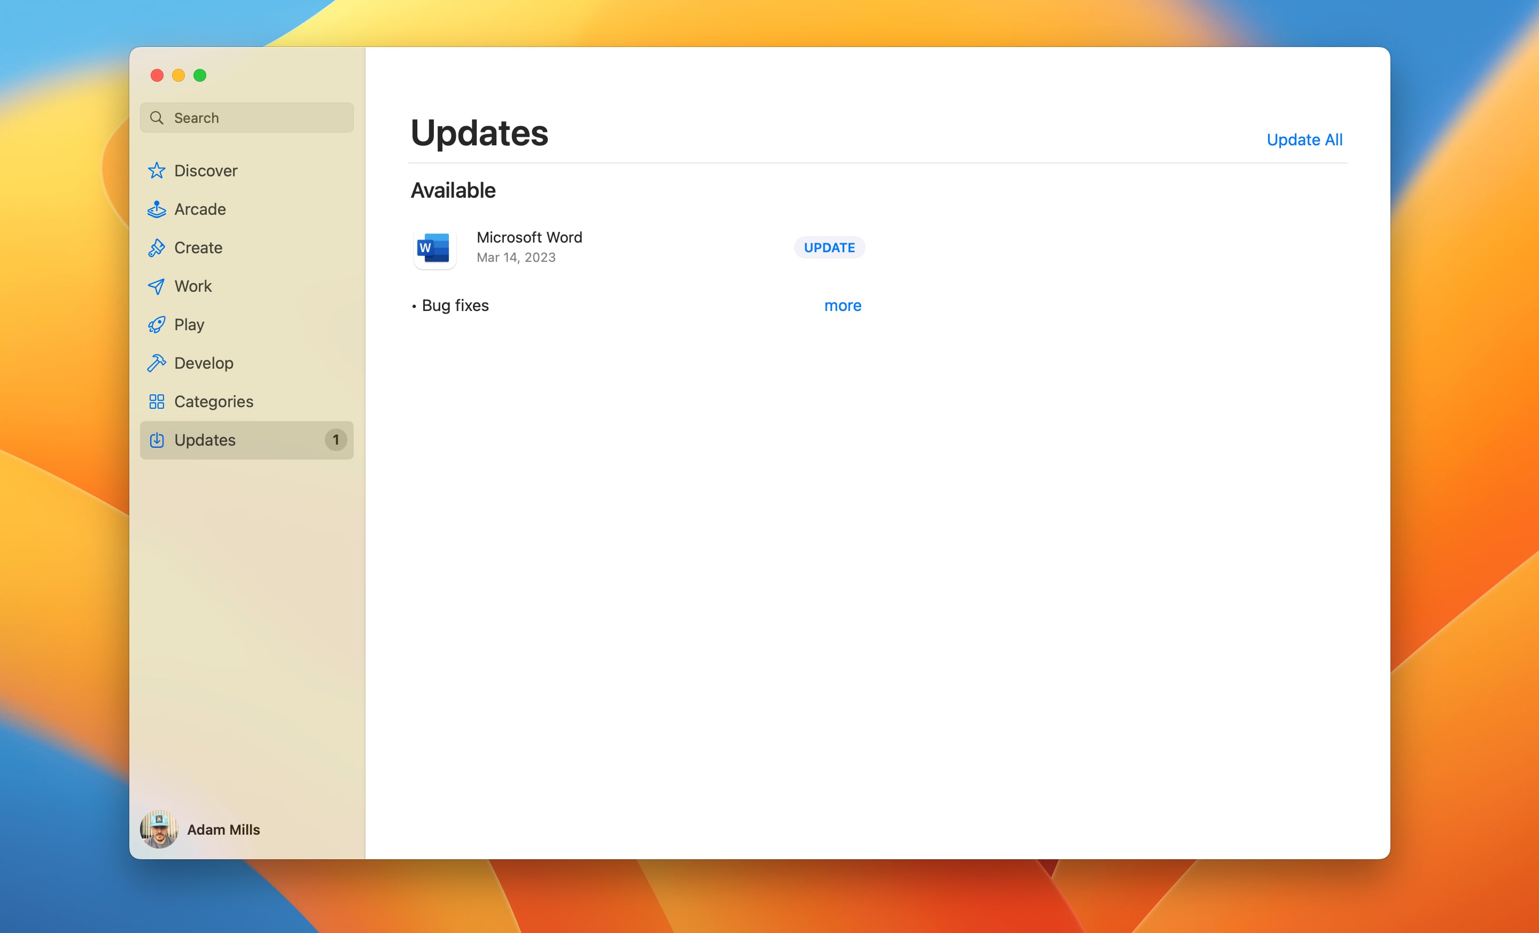Viewport: 1539px width, 933px height.
Task: Click the Updates badge showing 1
Action: point(336,440)
